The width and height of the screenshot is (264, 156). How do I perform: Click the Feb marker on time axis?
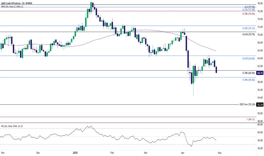(x=112, y=153)
